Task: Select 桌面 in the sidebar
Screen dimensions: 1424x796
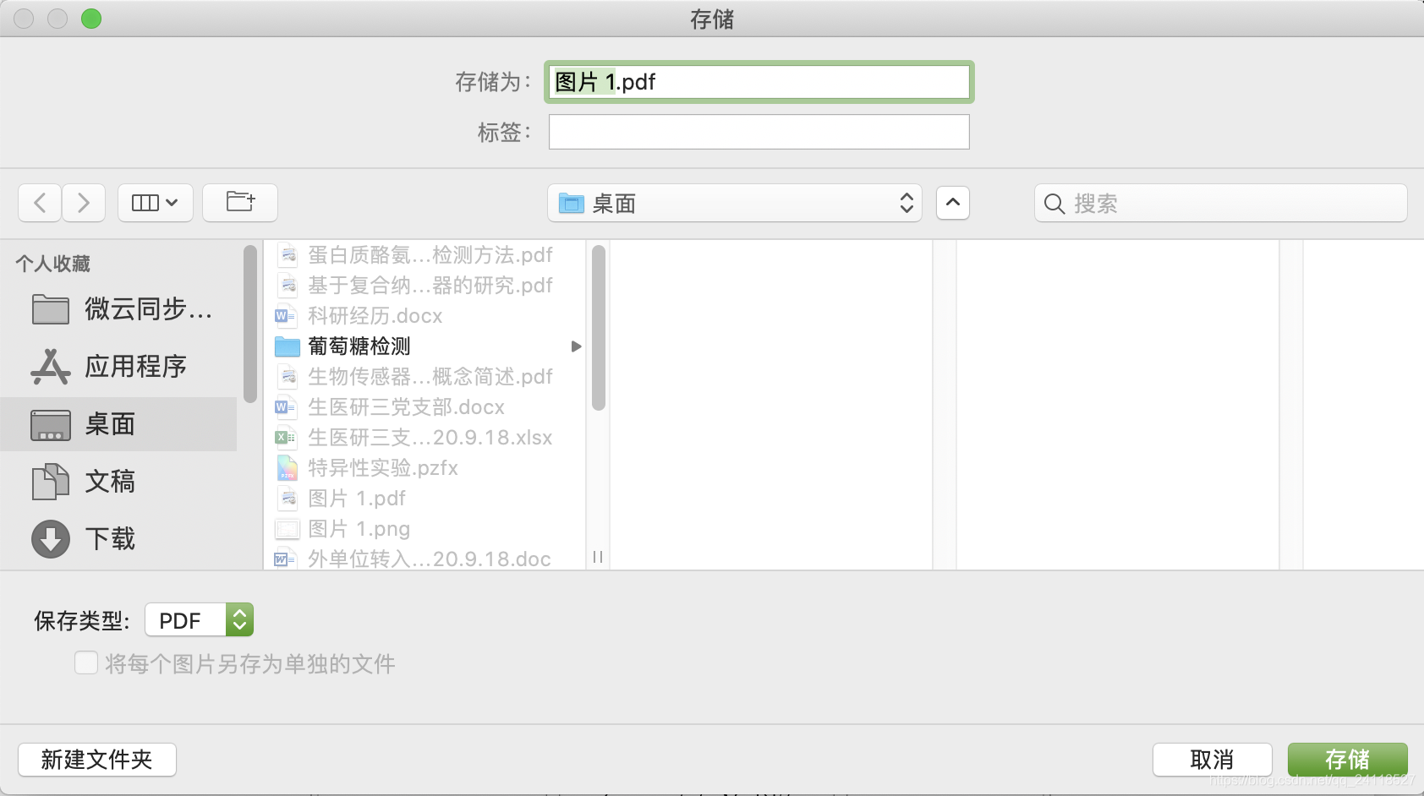Action: (119, 424)
